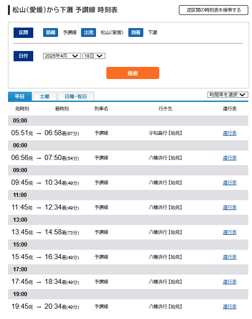Screen dimensions: 252x319
Task: Open the 2025年4月 month dropdown
Action: click(x=62, y=56)
